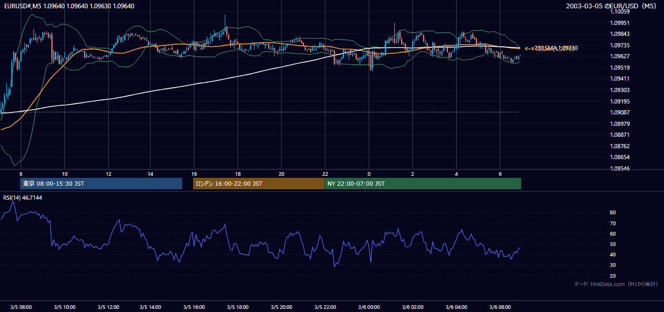Click the 3/5 14:00 date label
This screenshot has width=664, height=312.
coord(151,307)
